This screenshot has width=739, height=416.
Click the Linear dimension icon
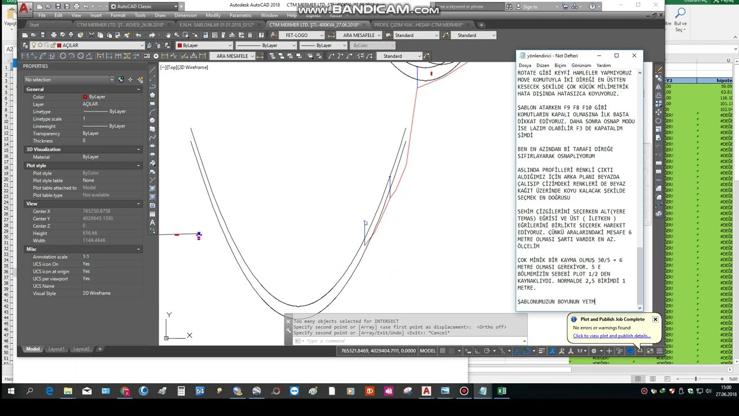click(x=25, y=56)
